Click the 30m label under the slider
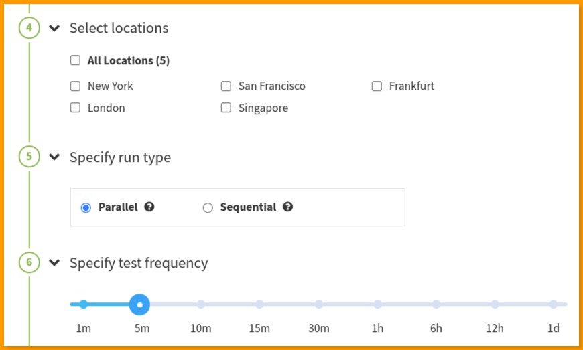 (319, 329)
